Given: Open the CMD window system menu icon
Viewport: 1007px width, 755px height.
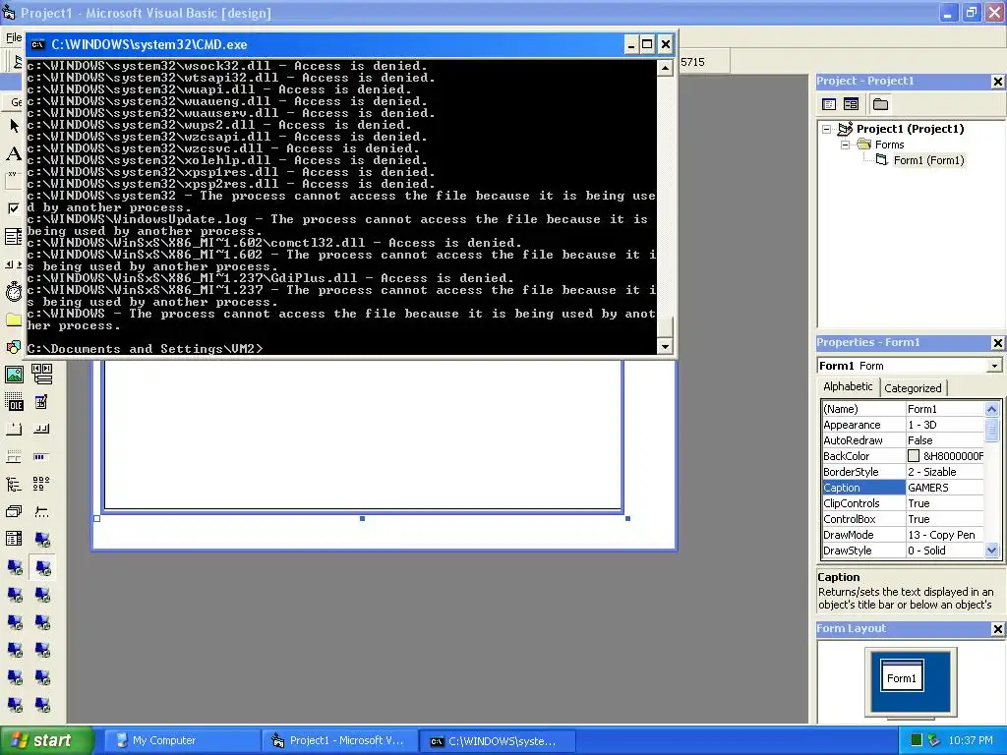Looking at the screenshot, I should (x=38, y=44).
